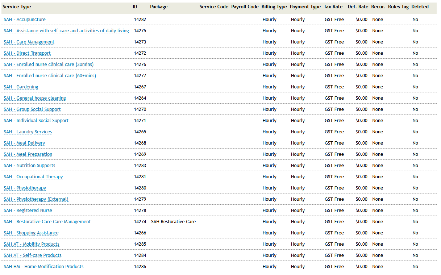Image resolution: width=441 pixels, height=275 pixels.
Task: View the SAH - Group Social Support service
Action: tap(32, 109)
